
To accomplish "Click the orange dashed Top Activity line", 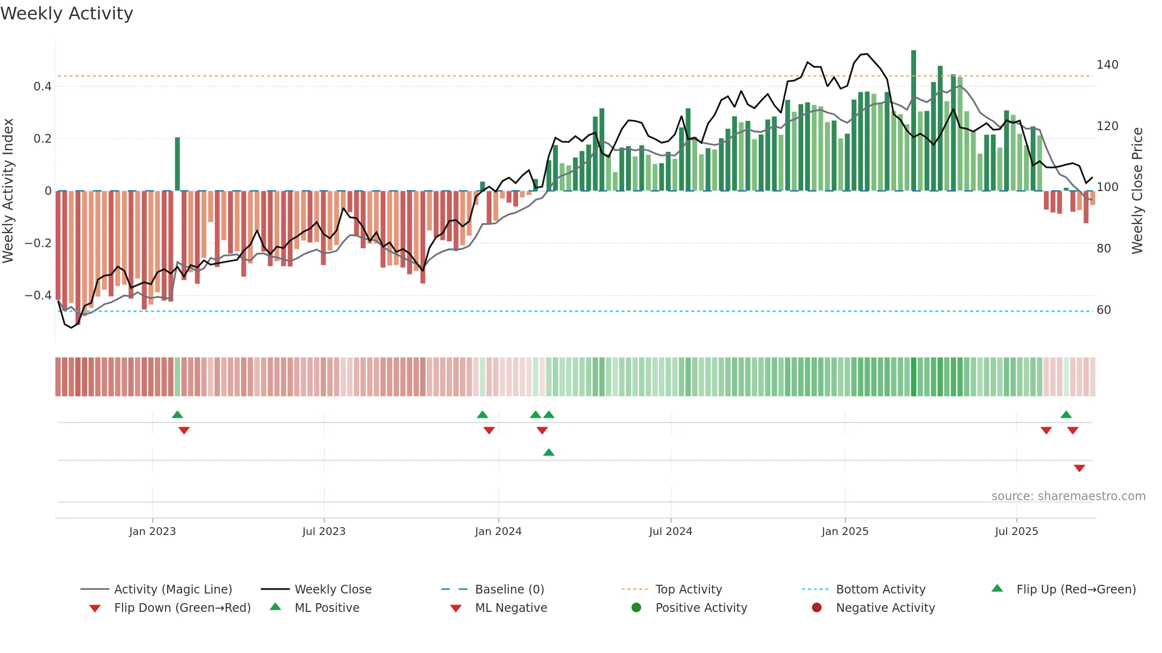I will pyautogui.click(x=575, y=76).
